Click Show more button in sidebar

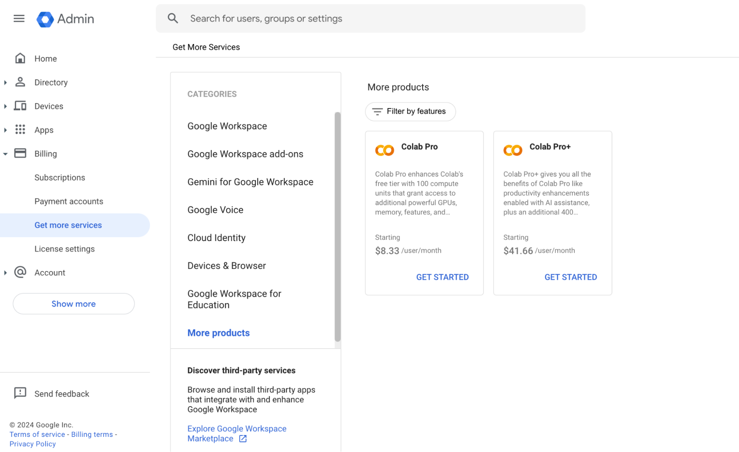(74, 304)
